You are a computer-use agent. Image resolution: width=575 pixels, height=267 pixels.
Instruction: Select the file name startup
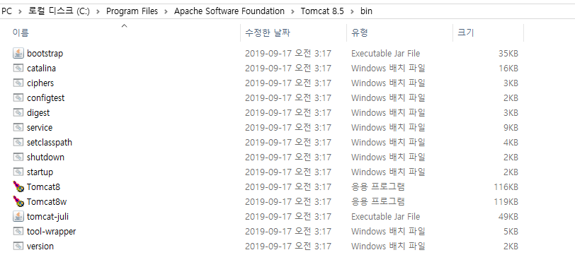[x=40, y=172]
